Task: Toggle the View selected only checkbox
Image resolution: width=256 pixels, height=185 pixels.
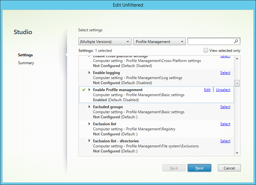Action: pyautogui.click(x=206, y=50)
